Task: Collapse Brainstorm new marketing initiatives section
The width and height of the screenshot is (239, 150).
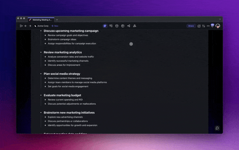Action: pos(41,112)
